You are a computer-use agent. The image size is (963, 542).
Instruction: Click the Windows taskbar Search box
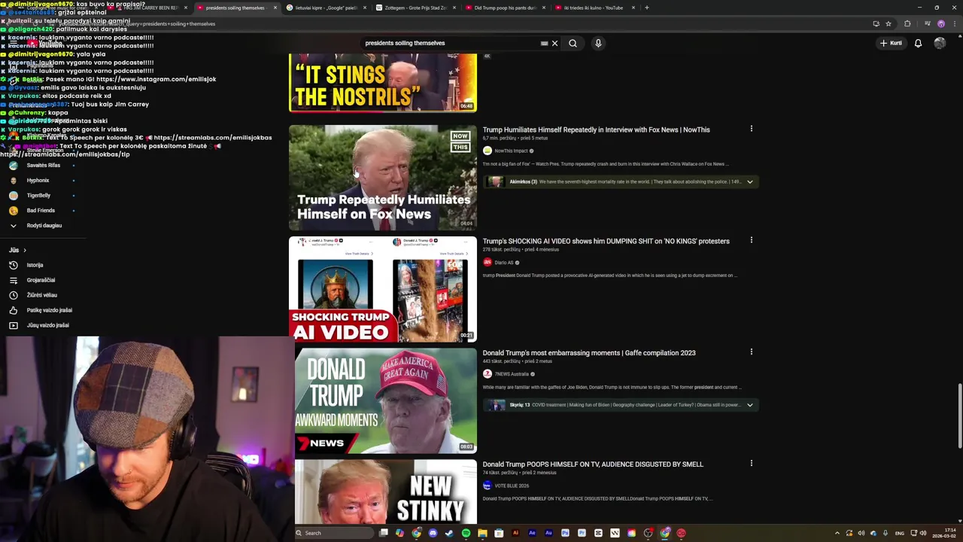334,533
